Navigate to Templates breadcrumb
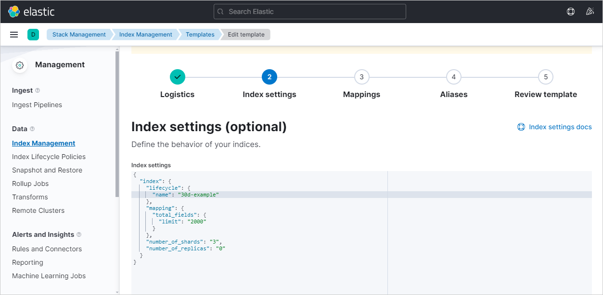The height and width of the screenshot is (295, 603). coord(200,35)
